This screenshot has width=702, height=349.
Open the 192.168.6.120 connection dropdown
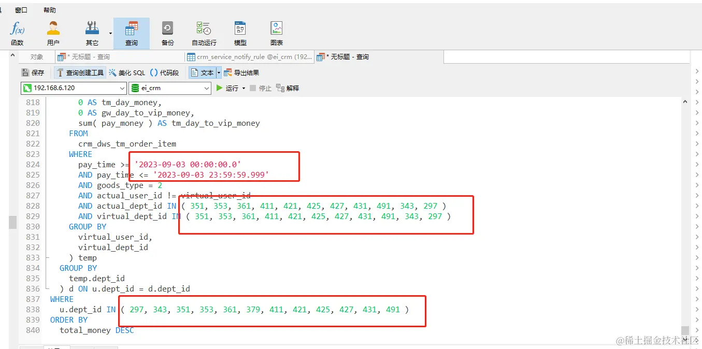point(73,88)
